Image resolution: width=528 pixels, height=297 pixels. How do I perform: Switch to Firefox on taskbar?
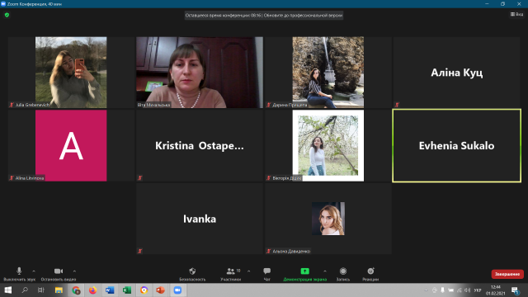click(92, 290)
